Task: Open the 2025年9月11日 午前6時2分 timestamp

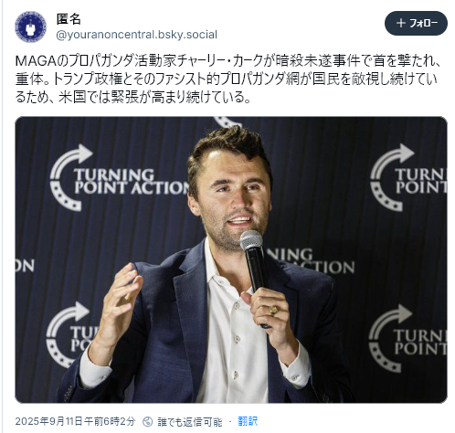Action: click(75, 422)
